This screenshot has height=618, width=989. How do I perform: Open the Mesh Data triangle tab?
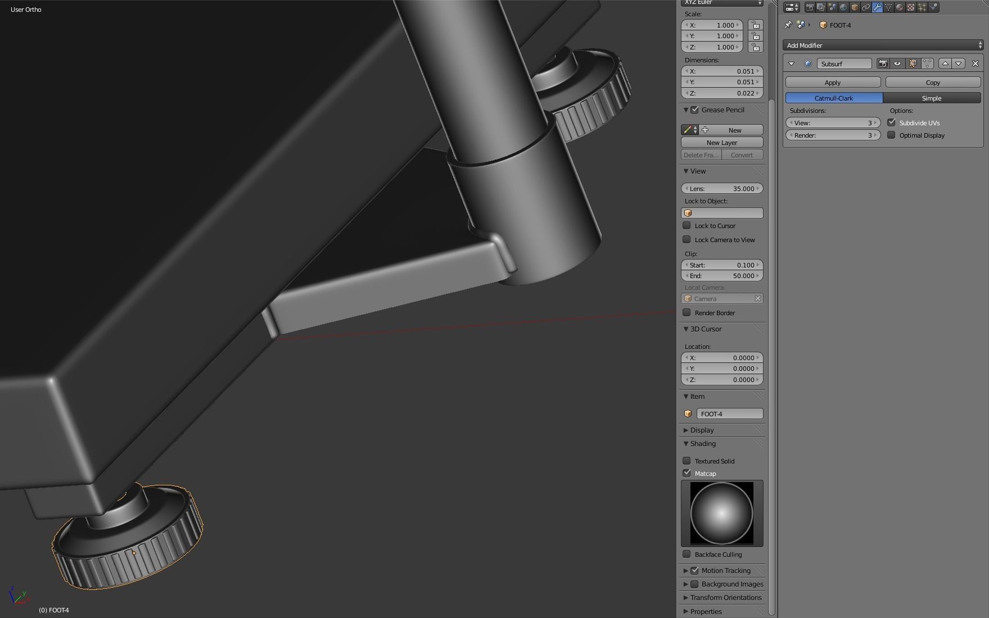[x=888, y=7]
